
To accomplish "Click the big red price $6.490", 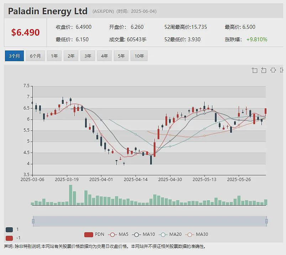I will coord(25,32).
